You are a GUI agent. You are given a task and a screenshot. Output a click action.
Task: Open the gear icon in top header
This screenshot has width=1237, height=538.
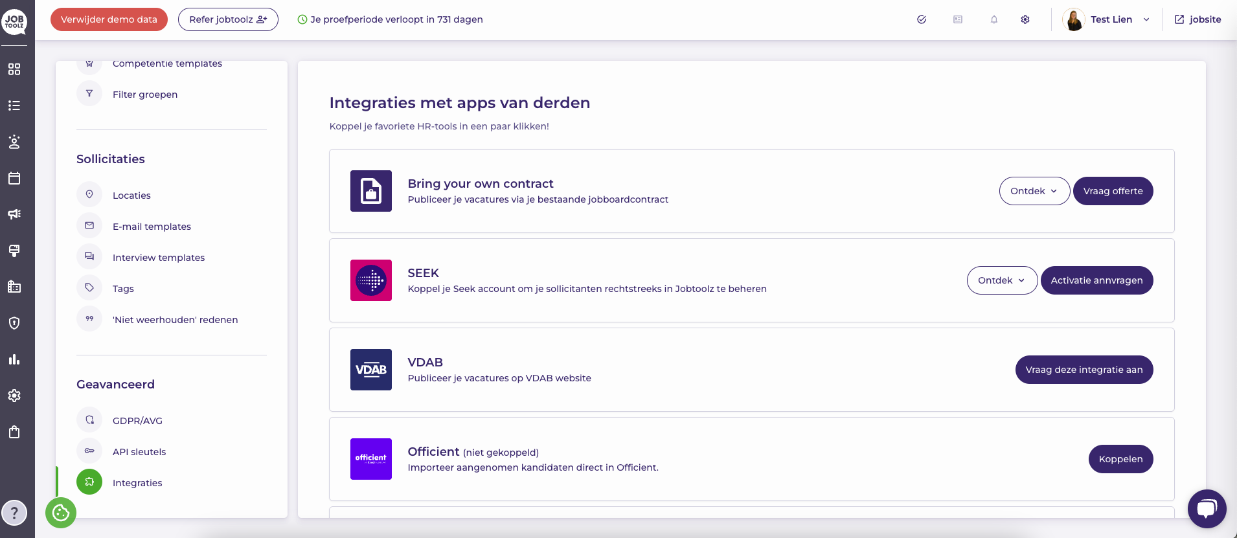[x=1025, y=19]
